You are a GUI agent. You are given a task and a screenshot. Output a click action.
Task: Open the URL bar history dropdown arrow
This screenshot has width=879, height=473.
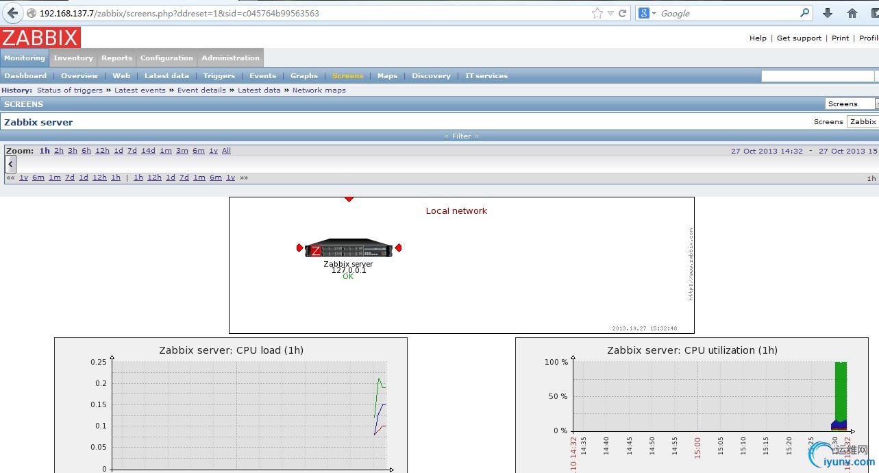(610, 13)
